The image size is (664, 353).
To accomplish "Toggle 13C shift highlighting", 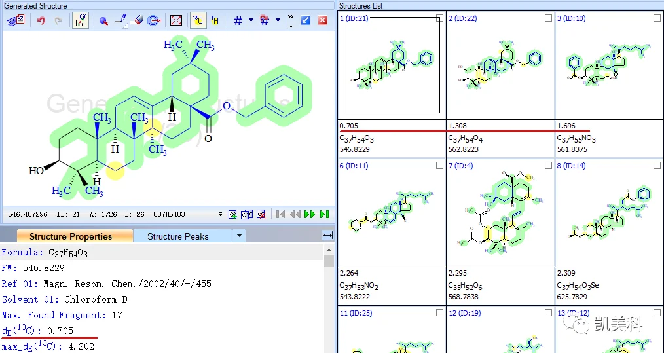I will [x=198, y=20].
